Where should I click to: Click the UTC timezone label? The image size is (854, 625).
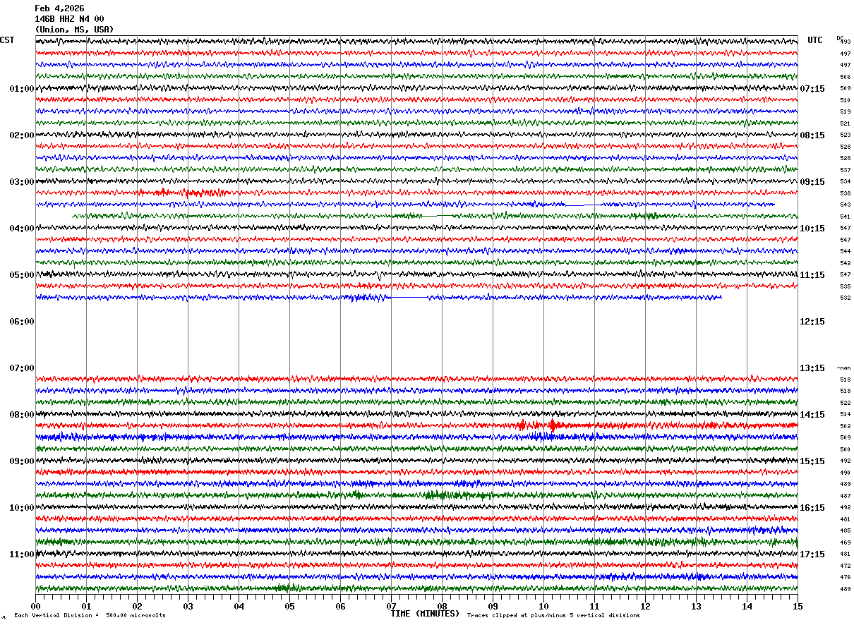(x=815, y=40)
